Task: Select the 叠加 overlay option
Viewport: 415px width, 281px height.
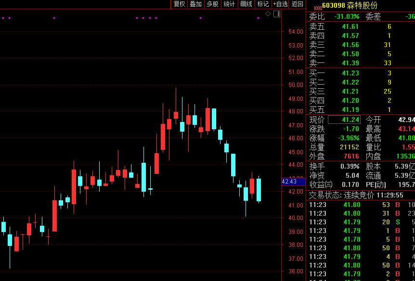Action: coord(195,4)
